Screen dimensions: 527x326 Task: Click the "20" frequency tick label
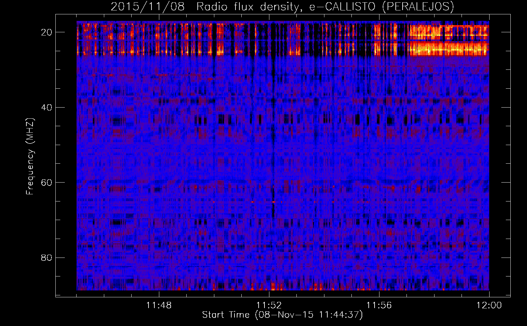coord(47,32)
